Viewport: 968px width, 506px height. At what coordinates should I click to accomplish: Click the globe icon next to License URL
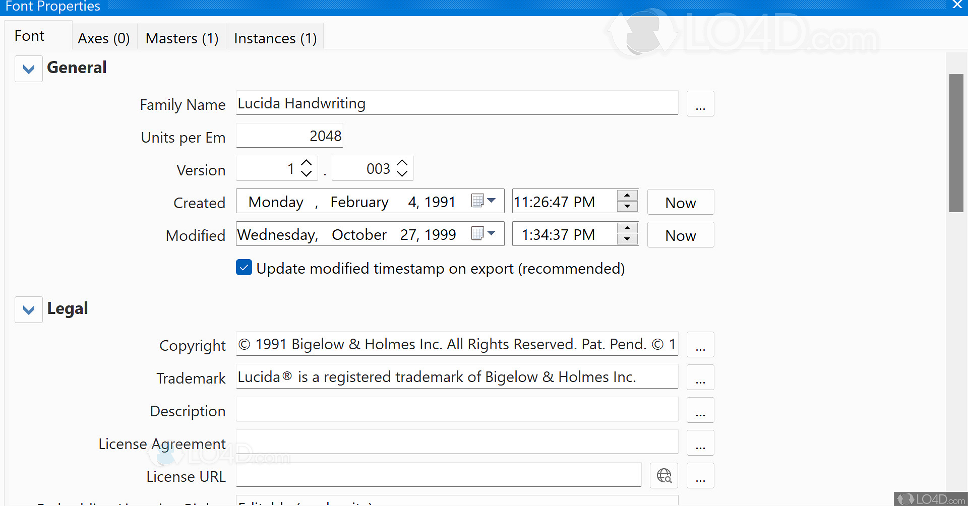pyautogui.click(x=663, y=476)
